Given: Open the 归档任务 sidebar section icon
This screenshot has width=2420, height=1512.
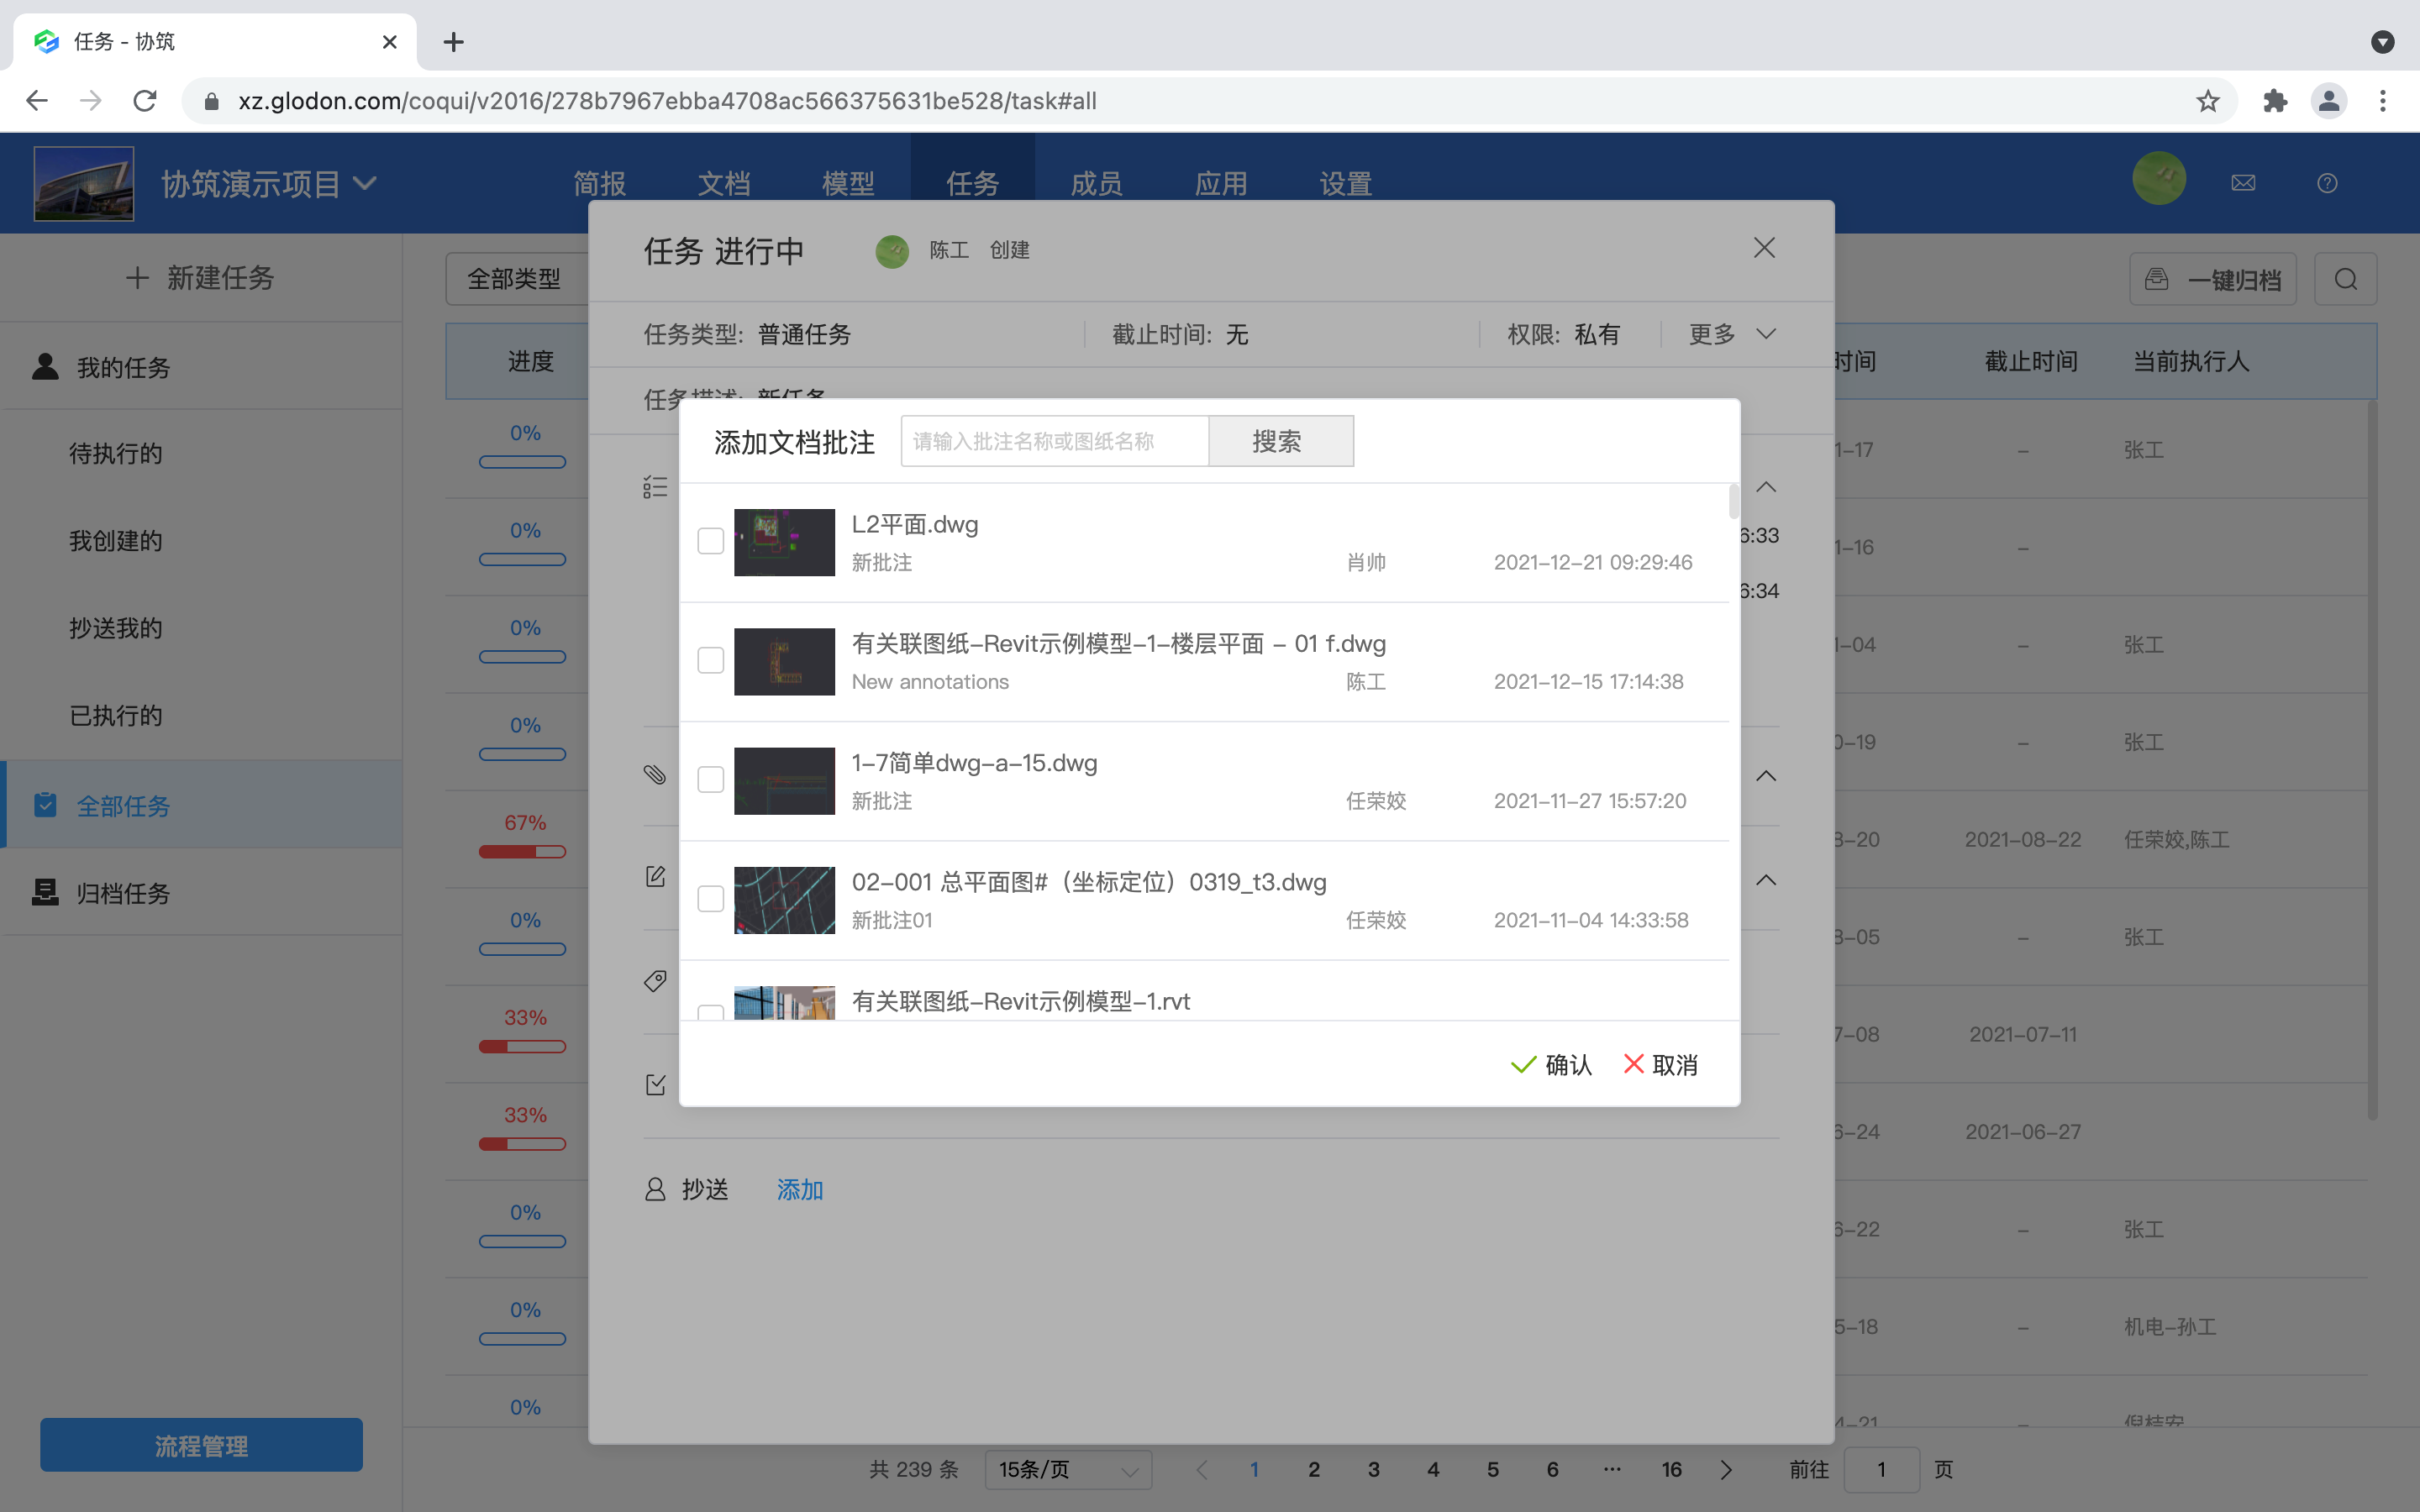Looking at the screenshot, I should (x=45, y=892).
